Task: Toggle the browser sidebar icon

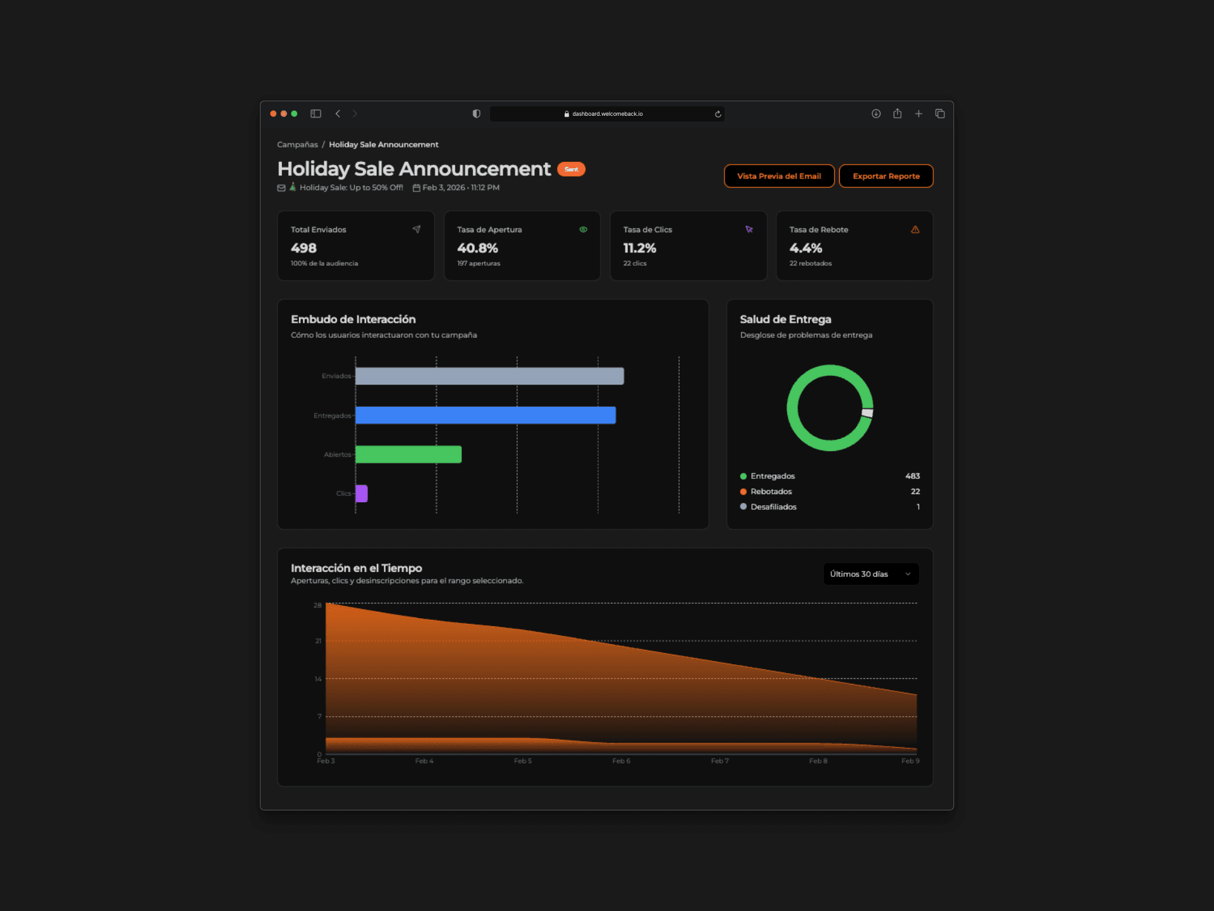Action: 316,114
